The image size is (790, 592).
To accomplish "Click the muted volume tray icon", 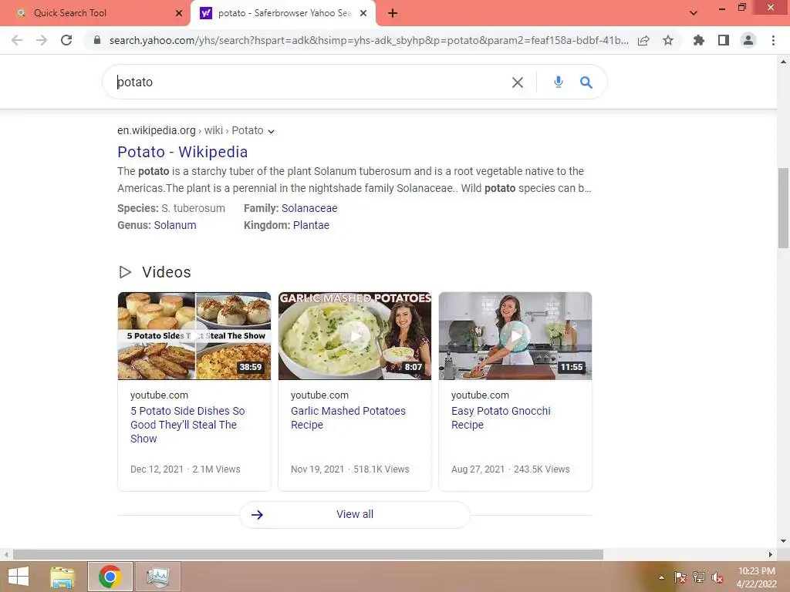I will pos(717,577).
